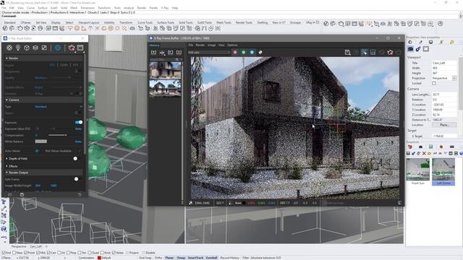Click Auto for Exposure Value
Screen dimensions: 463x260
click(x=78, y=129)
